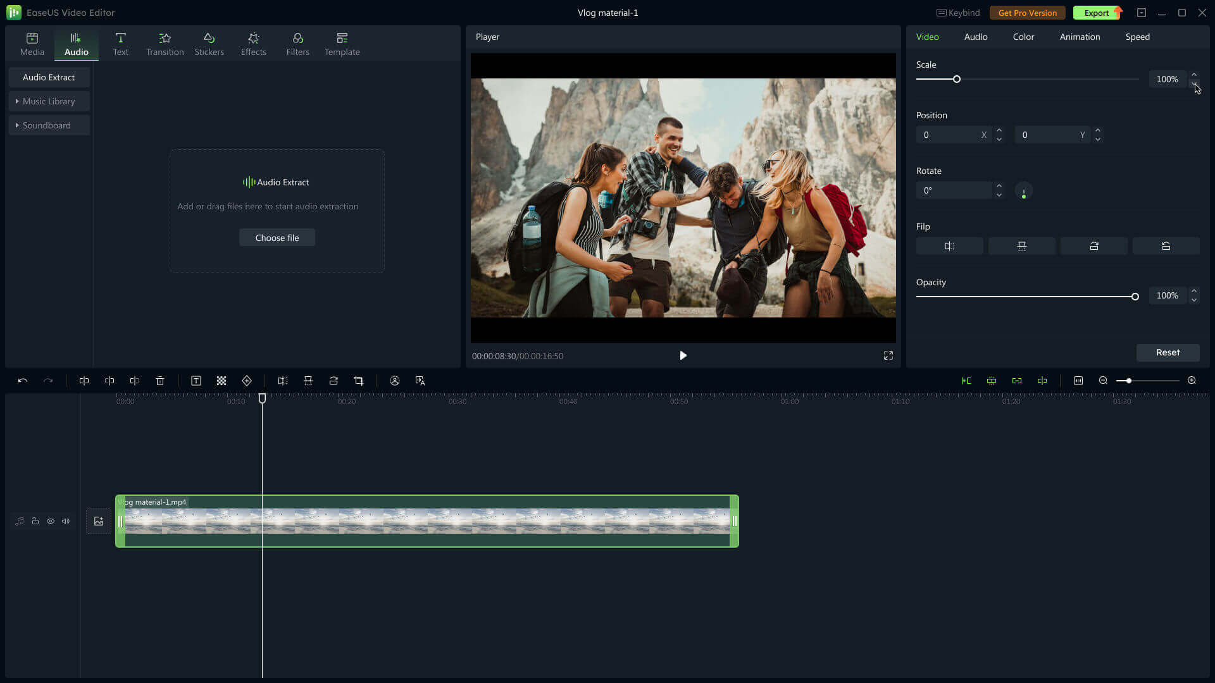
Task: Click the zoom-in magnifier above the timeline
Action: (1191, 381)
